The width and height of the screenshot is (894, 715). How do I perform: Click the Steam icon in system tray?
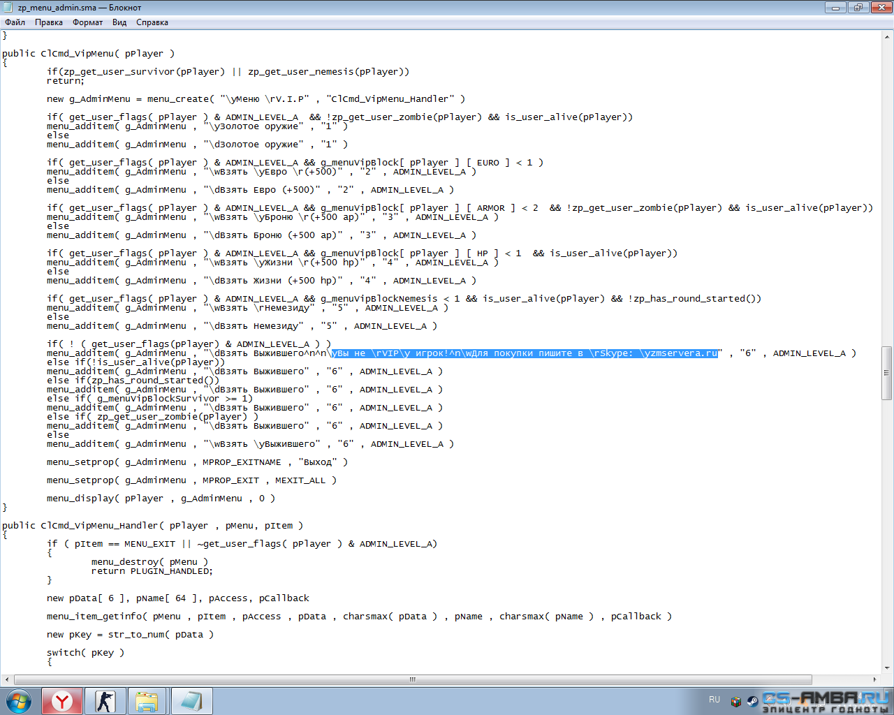pos(752,701)
